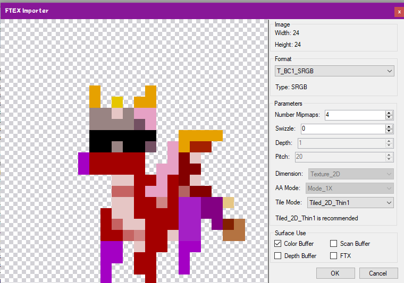Viewport: 404px width, 283px height.
Task: Increase Swizzle value with up arrow
Action: pyautogui.click(x=389, y=126)
